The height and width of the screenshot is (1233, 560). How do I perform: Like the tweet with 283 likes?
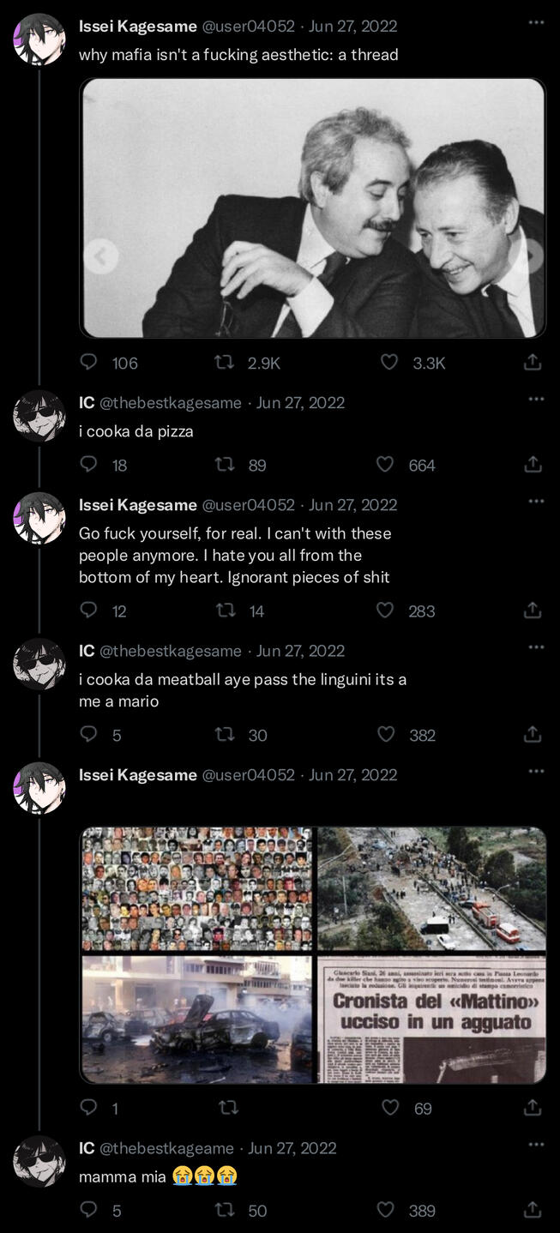tap(386, 610)
